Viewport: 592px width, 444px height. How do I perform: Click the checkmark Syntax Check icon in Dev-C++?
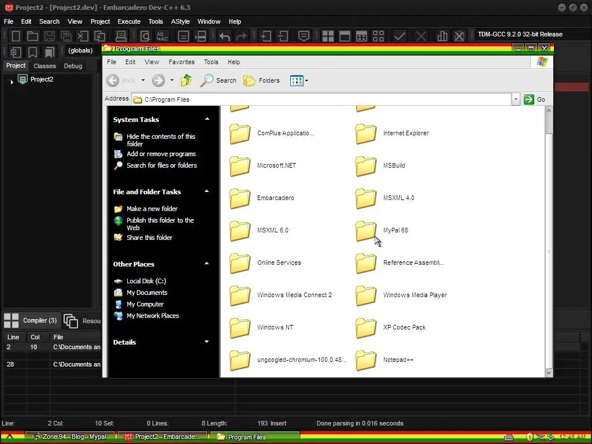tap(399, 36)
